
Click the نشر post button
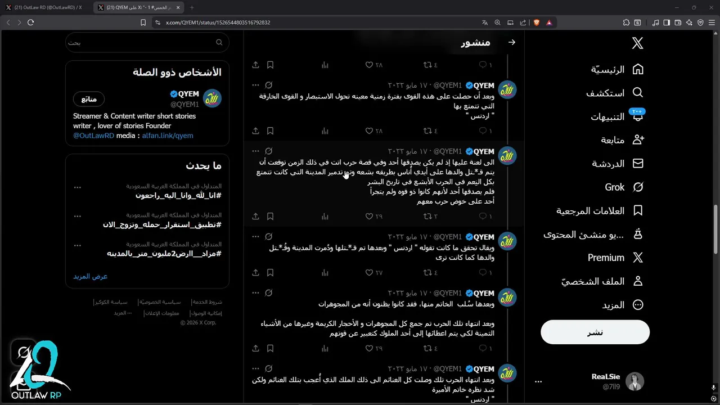(595, 332)
